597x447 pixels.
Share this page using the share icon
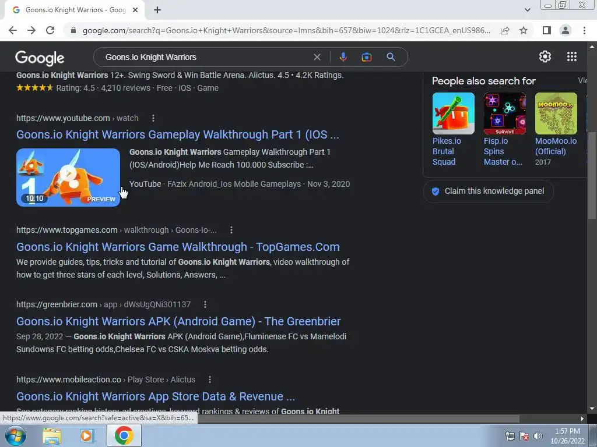pos(505,30)
